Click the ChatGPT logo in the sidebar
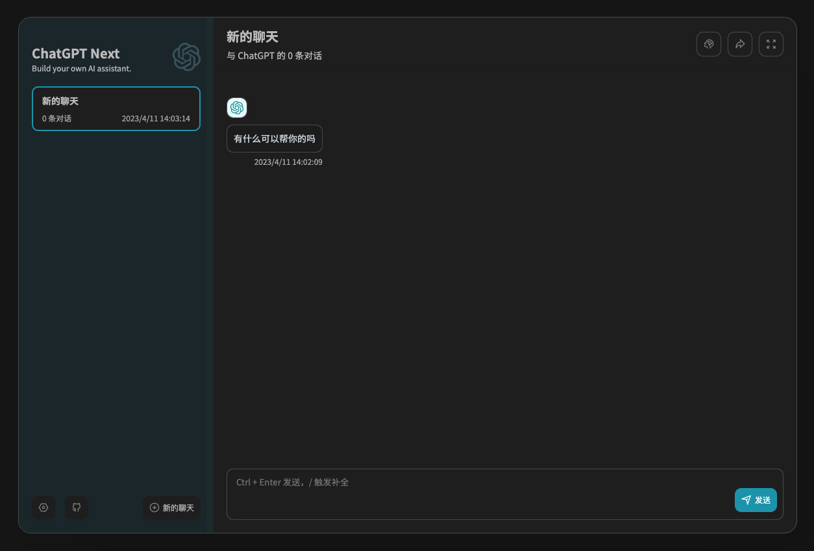The image size is (814, 551). [x=186, y=57]
